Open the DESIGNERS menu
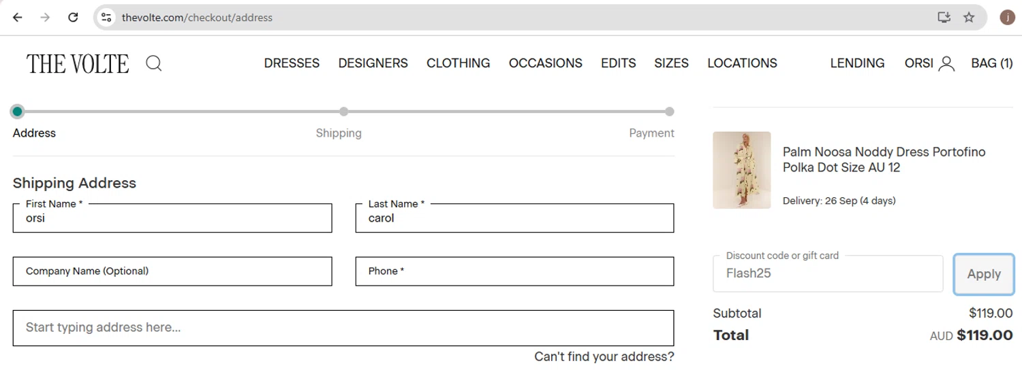The height and width of the screenshot is (374, 1022). coord(373,63)
